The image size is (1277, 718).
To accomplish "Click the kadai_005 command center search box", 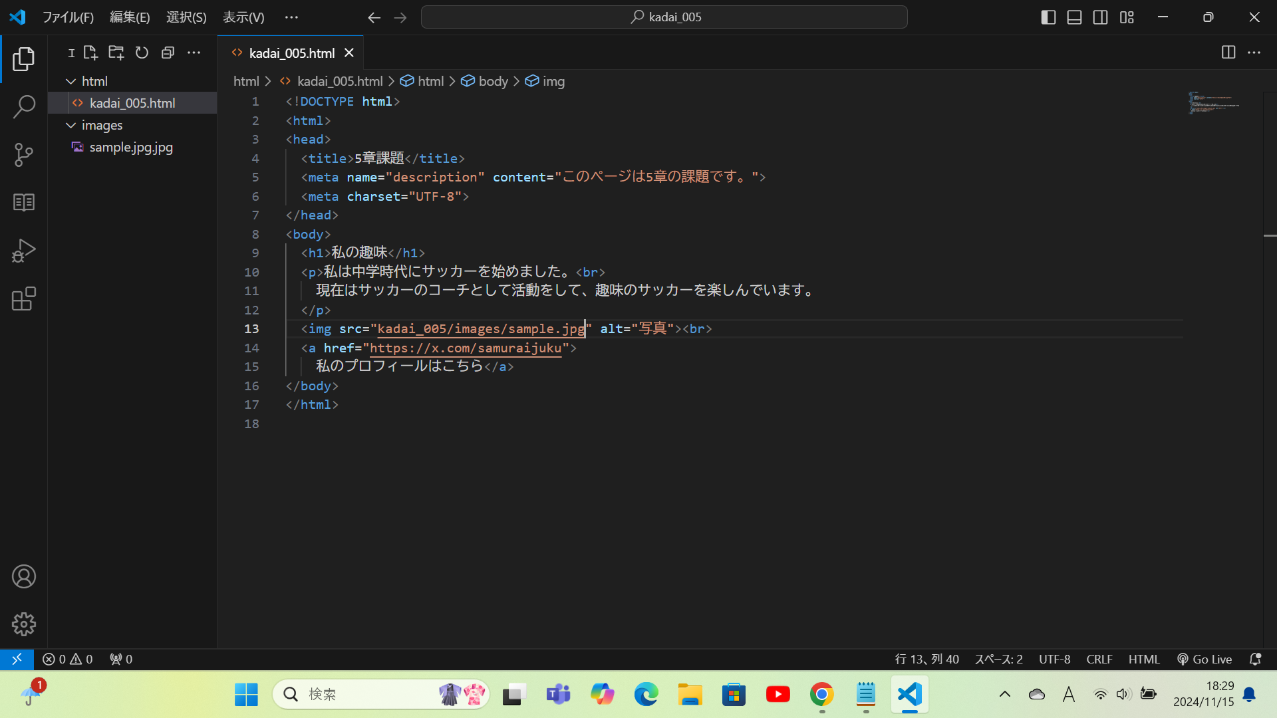I will (x=664, y=17).
